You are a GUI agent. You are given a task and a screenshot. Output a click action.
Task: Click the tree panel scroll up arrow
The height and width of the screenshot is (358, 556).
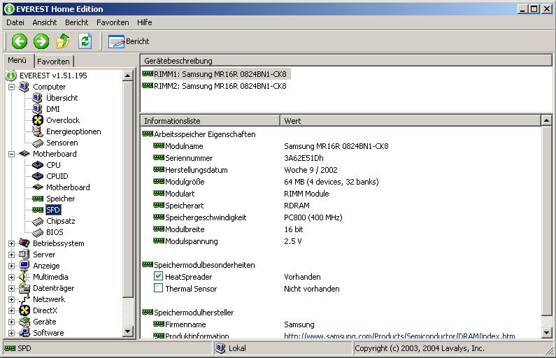click(x=128, y=76)
